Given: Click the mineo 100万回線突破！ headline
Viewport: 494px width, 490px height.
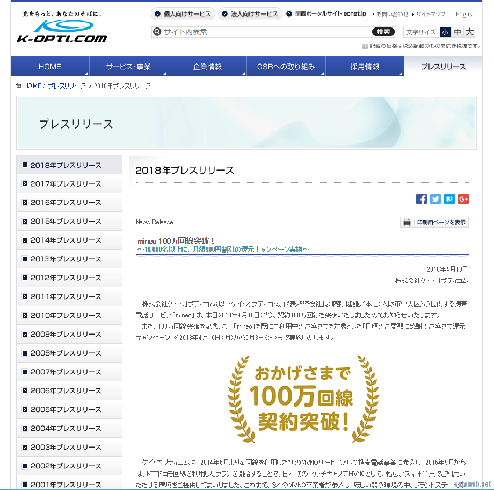Looking at the screenshot, I should click(x=177, y=241).
